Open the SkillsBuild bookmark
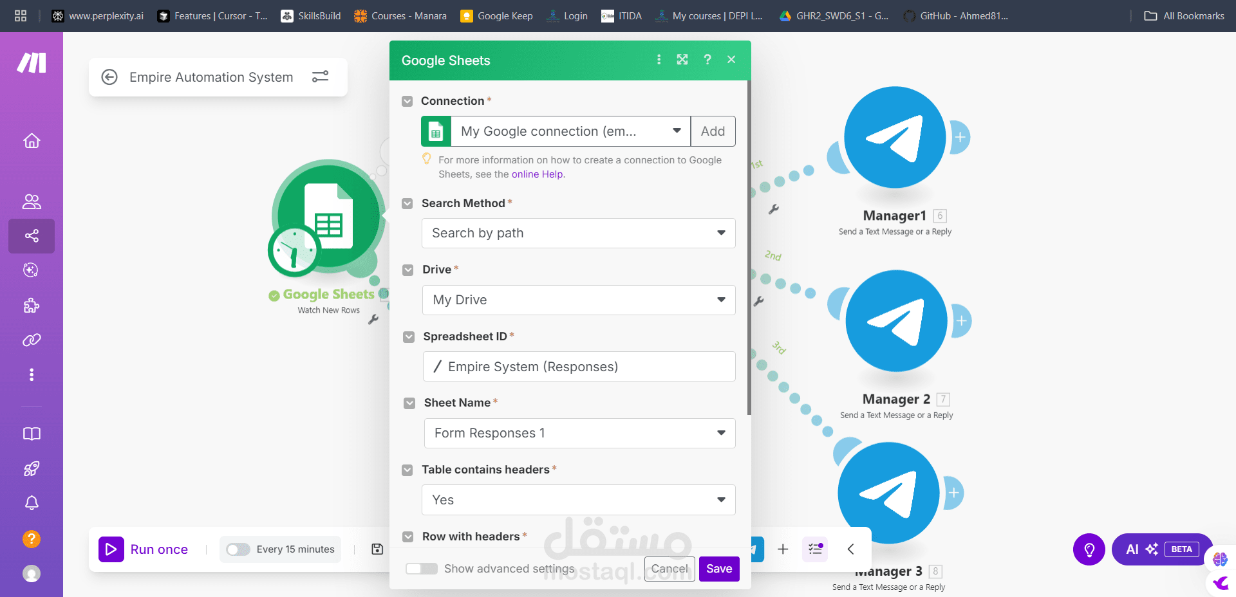This screenshot has width=1236, height=597. point(311,16)
